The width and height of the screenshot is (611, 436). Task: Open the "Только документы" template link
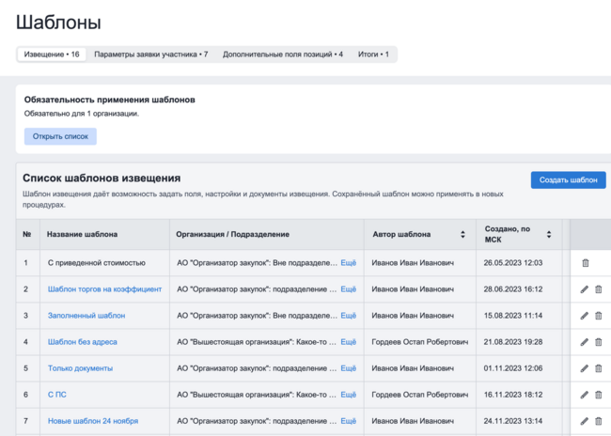tap(80, 368)
